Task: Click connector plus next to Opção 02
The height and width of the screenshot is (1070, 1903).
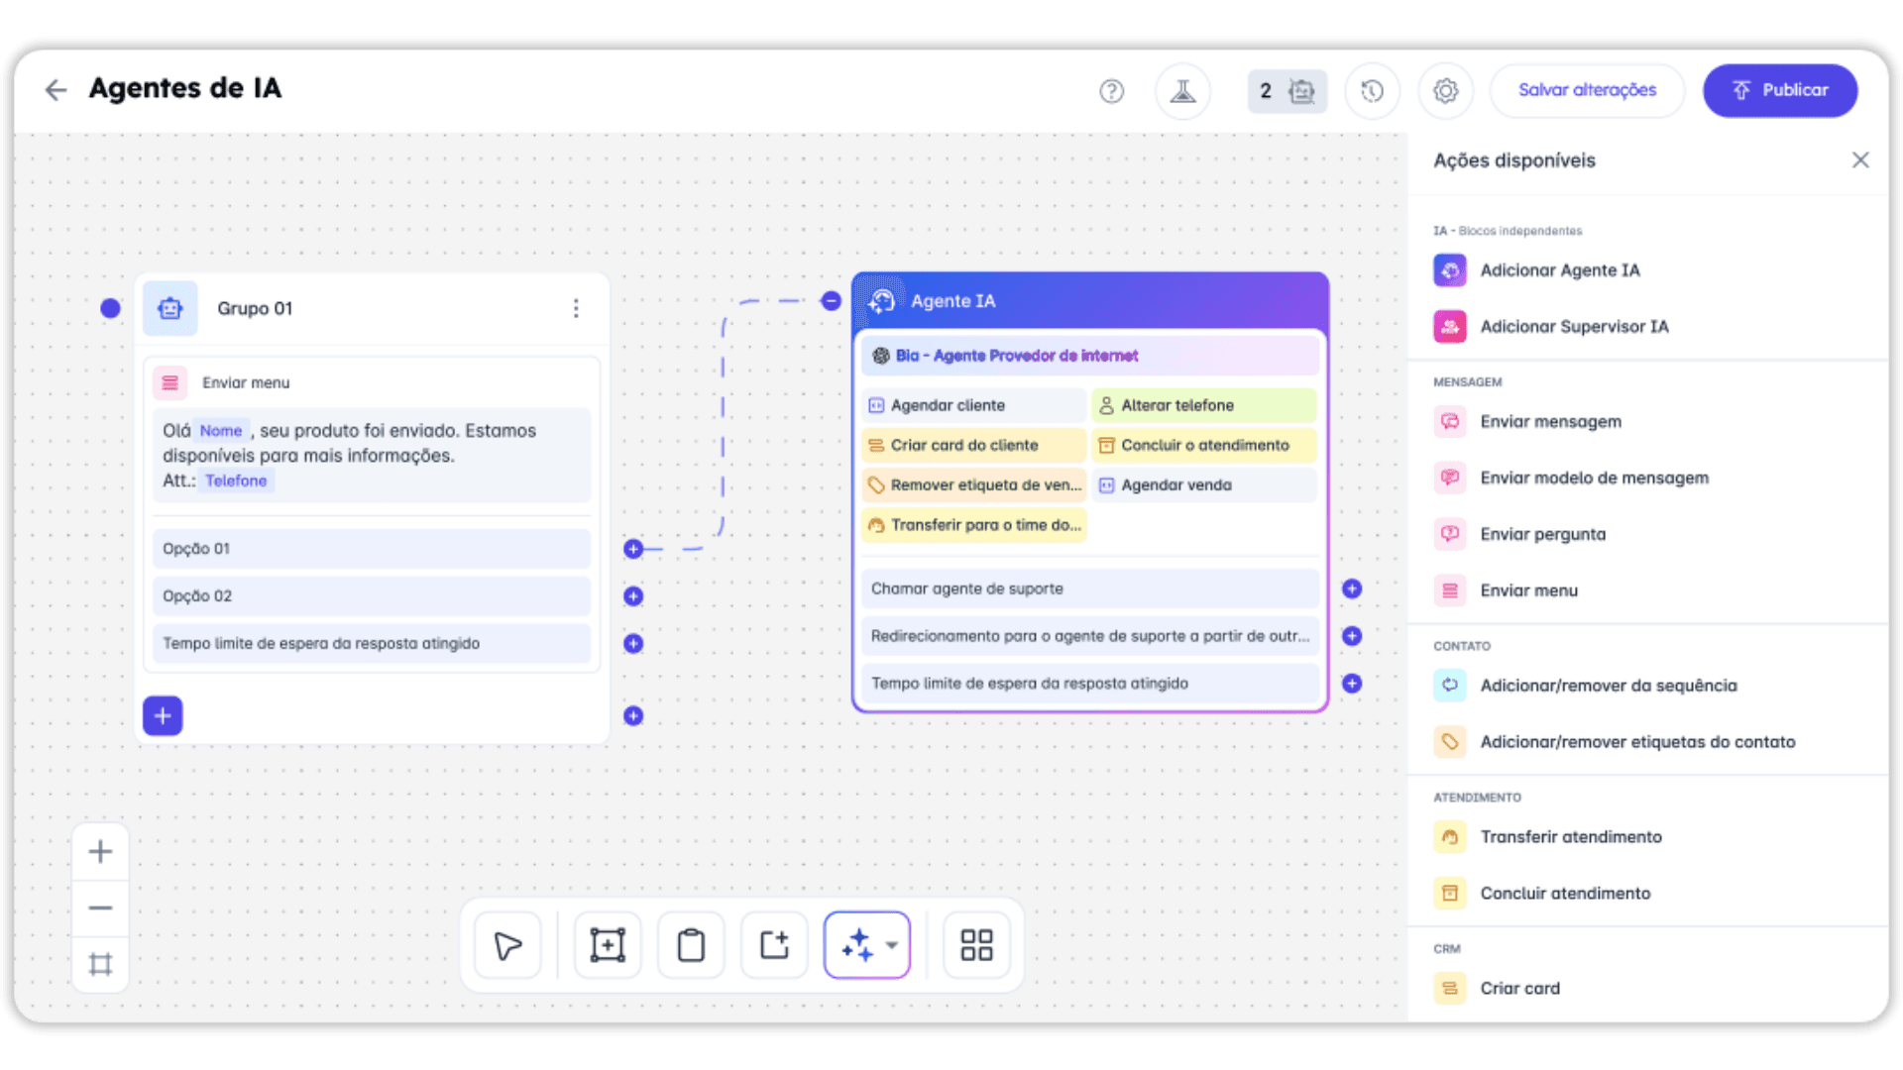Action: click(633, 596)
